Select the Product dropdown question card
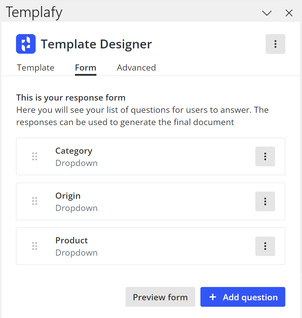Image resolution: width=302 pixels, height=318 pixels. (151, 246)
